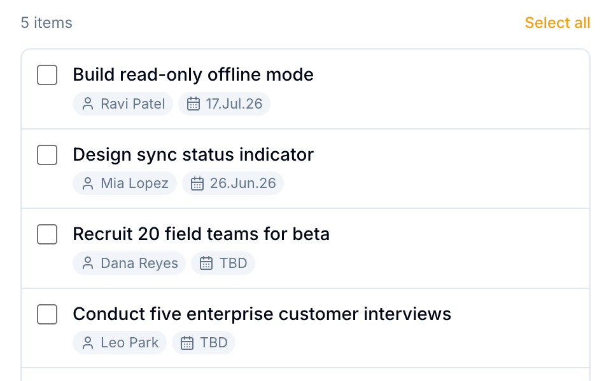Open the task title Conduct five enterprise customer interviews
Image resolution: width=611 pixels, height=381 pixels.
click(x=262, y=314)
